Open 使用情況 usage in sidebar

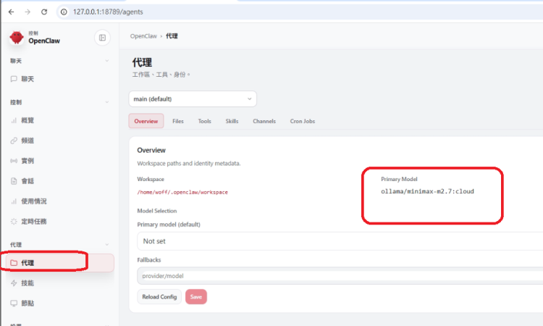click(x=33, y=201)
